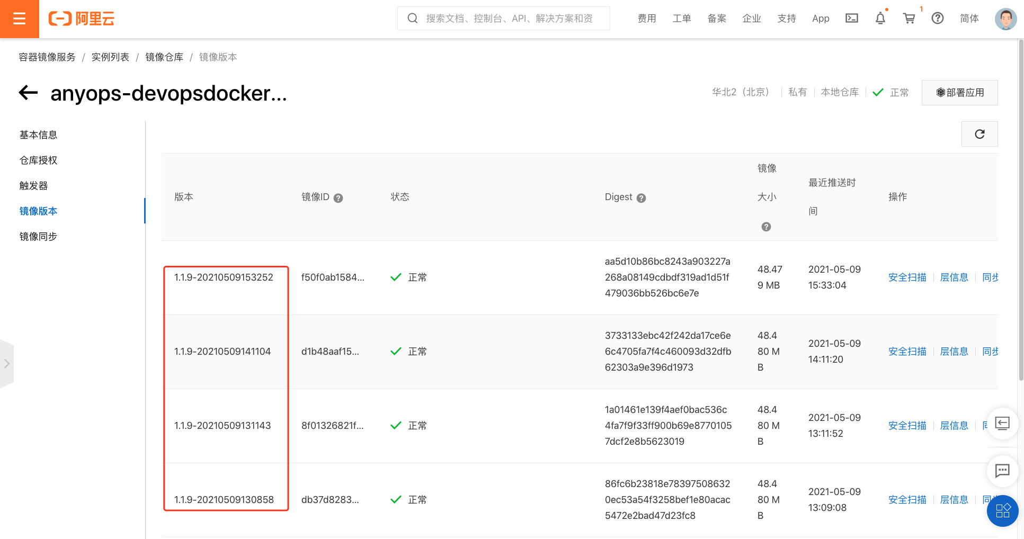Click image ID d1b48aaf15...
The image size is (1024, 539).
[330, 352]
